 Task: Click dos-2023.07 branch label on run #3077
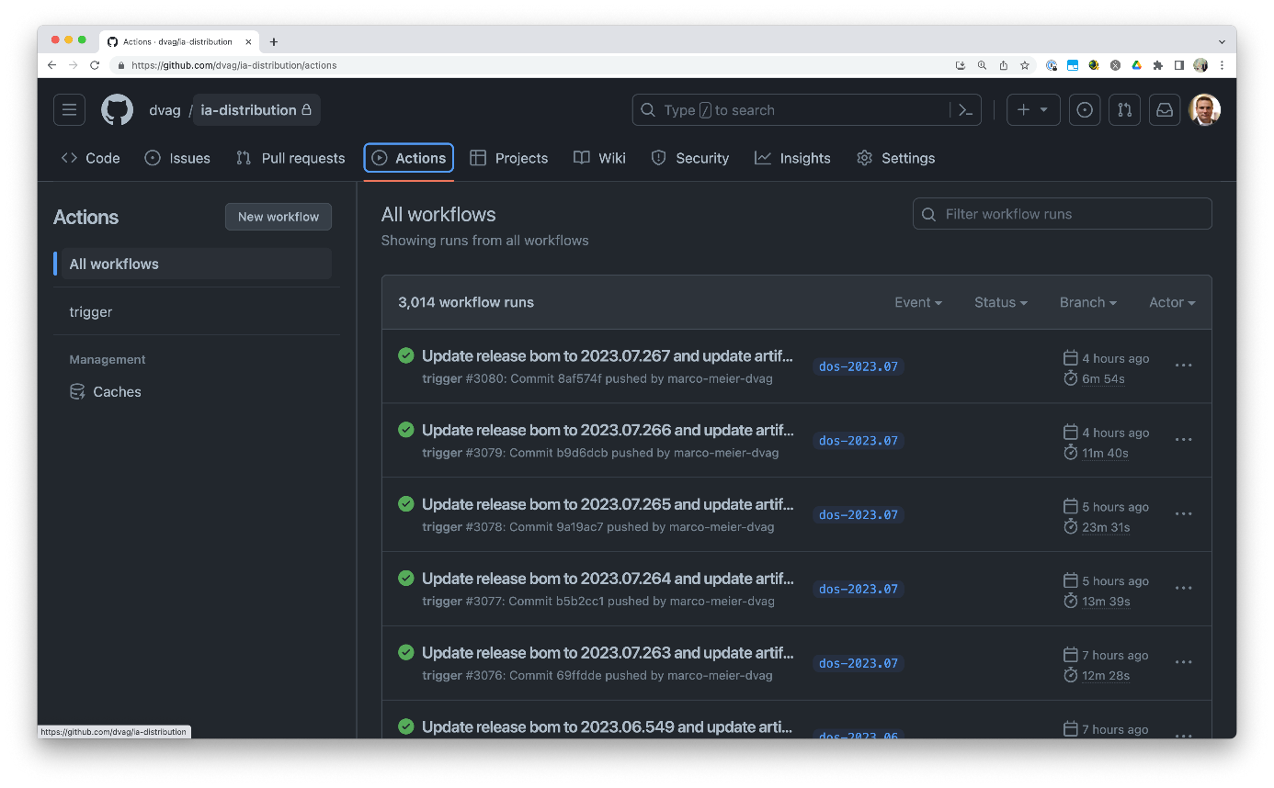[x=859, y=589]
